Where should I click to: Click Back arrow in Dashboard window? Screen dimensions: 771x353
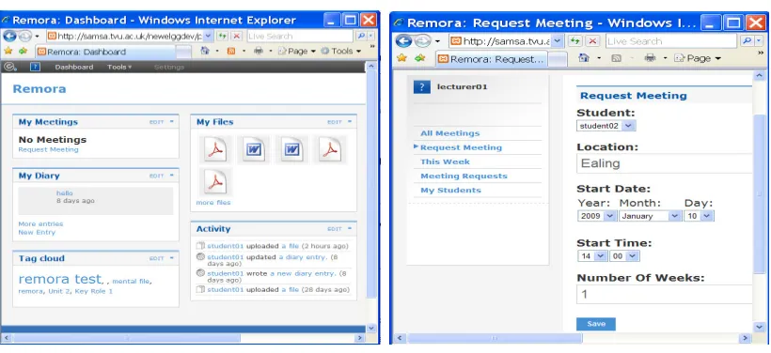tap(9, 36)
